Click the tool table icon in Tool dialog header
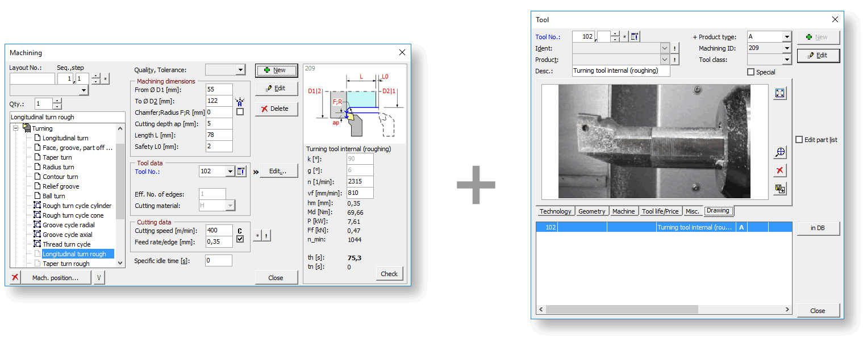The height and width of the screenshot is (346, 863). [635, 37]
